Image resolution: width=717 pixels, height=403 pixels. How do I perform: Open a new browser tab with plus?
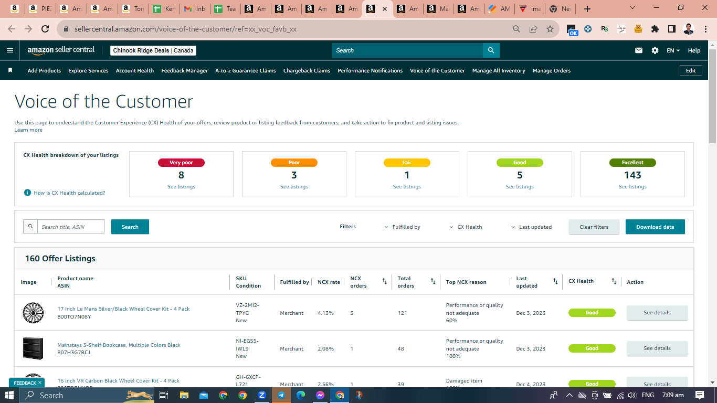point(587,9)
